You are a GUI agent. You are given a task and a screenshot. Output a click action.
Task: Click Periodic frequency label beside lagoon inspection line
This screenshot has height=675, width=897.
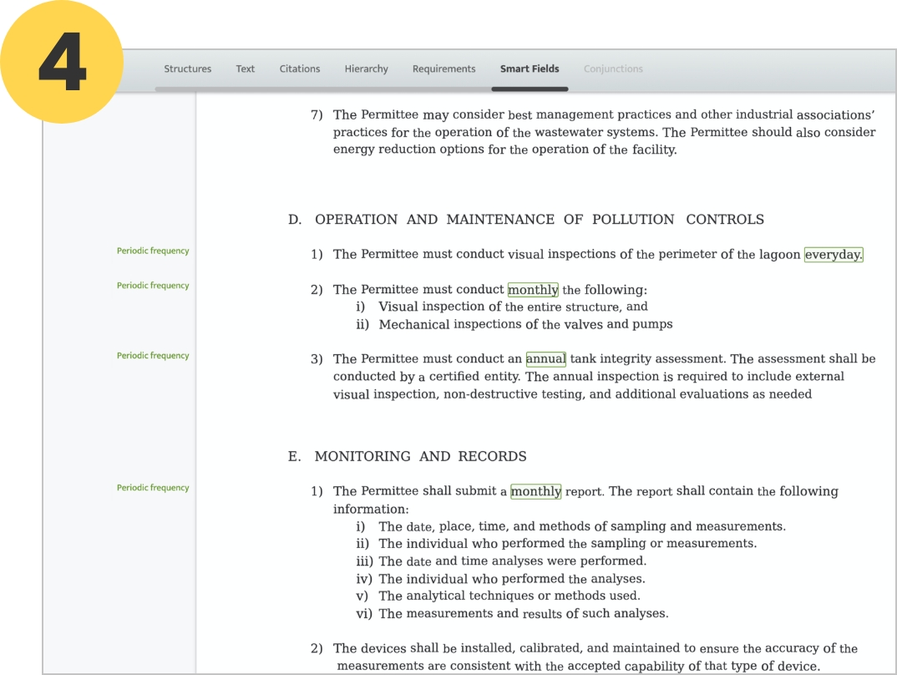[x=153, y=251]
